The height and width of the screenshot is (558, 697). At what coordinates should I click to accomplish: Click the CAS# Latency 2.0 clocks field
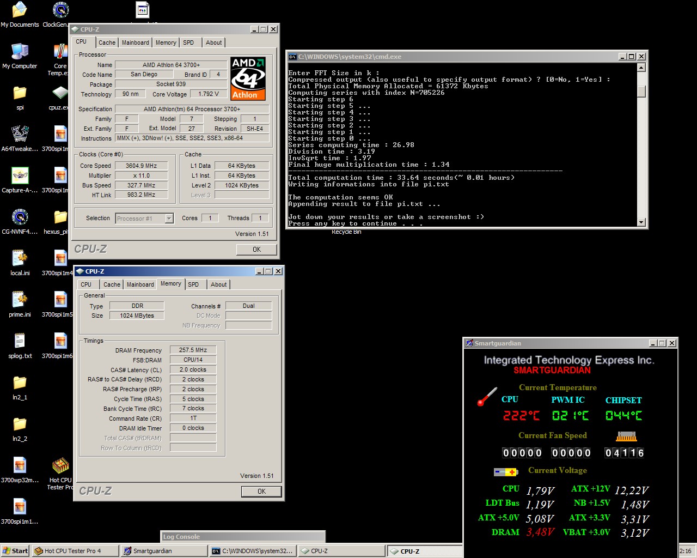[x=193, y=369]
